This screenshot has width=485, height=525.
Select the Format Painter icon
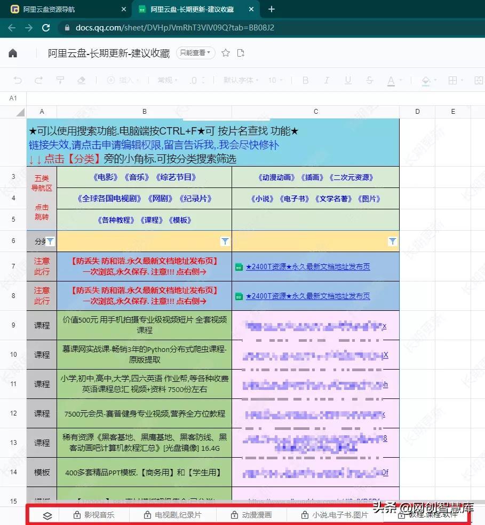click(x=59, y=80)
